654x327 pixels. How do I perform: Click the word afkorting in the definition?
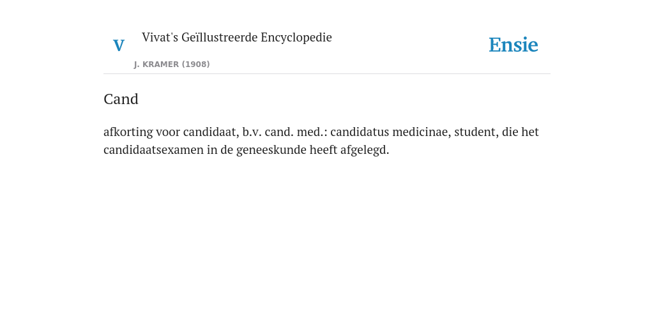click(x=128, y=132)
